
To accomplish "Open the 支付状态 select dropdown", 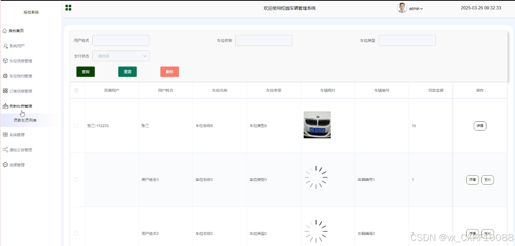I will pyautogui.click(x=121, y=56).
